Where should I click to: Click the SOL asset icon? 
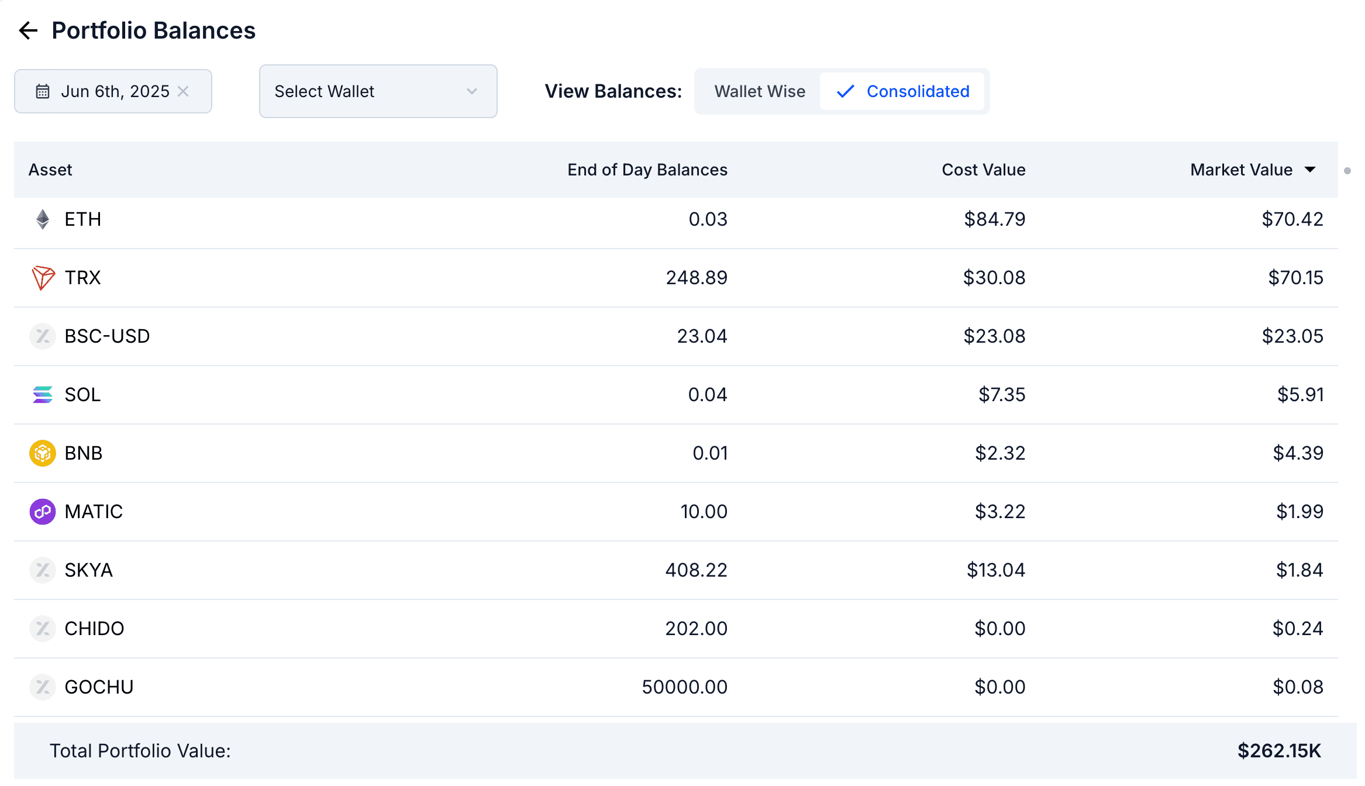[x=43, y=395]
